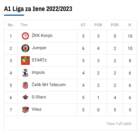Image resolution: width=140 pixels, height=131 pixels.
Task: Click the Čelik BH Telecom logo
Action: pyautogui.click(x=25, y=85)
